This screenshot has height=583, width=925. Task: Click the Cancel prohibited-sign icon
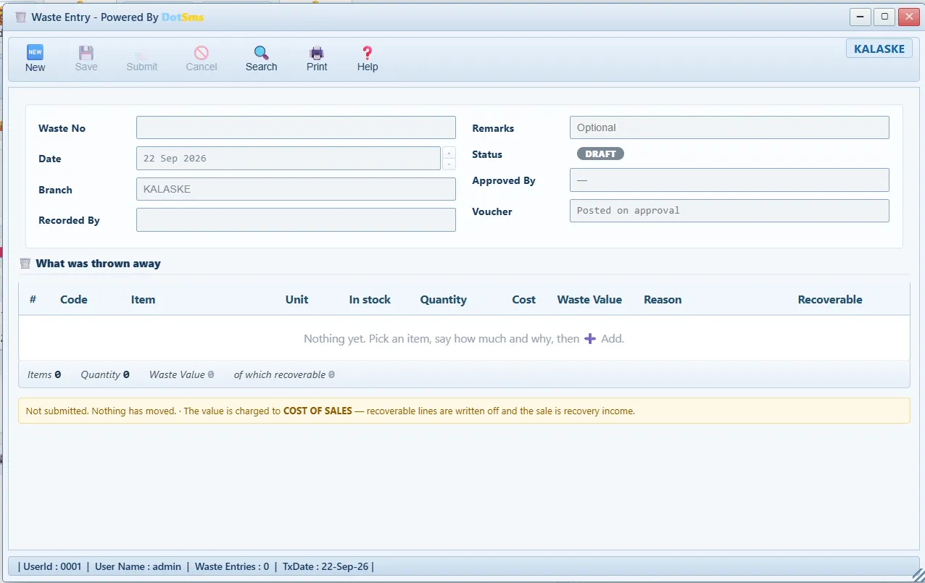[x=202, y=52]
